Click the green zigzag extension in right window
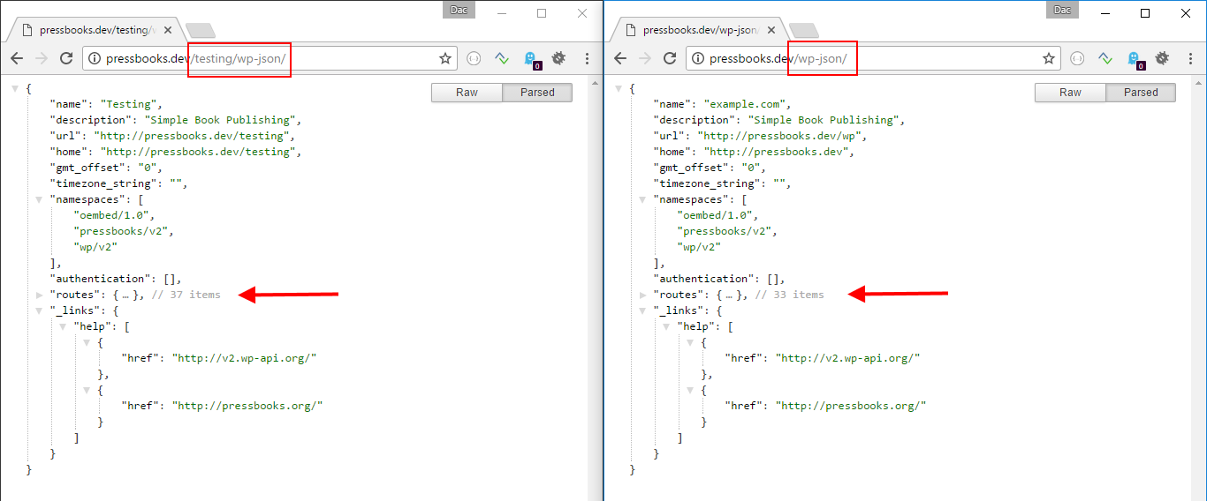 tap(1105, 58)
